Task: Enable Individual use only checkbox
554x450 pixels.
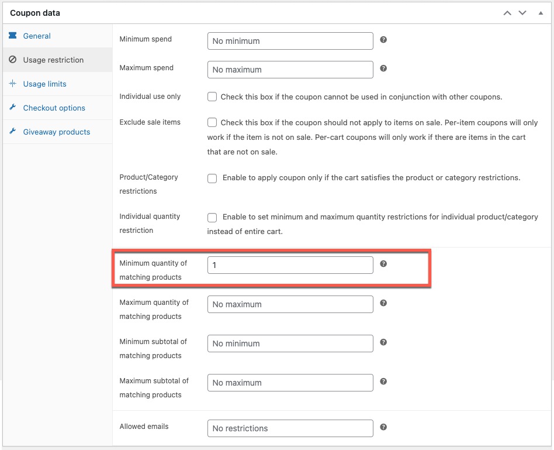Action: coord(212,97)
